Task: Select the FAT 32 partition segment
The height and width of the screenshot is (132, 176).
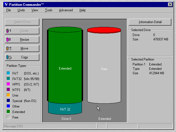Action: click(65, 109)
